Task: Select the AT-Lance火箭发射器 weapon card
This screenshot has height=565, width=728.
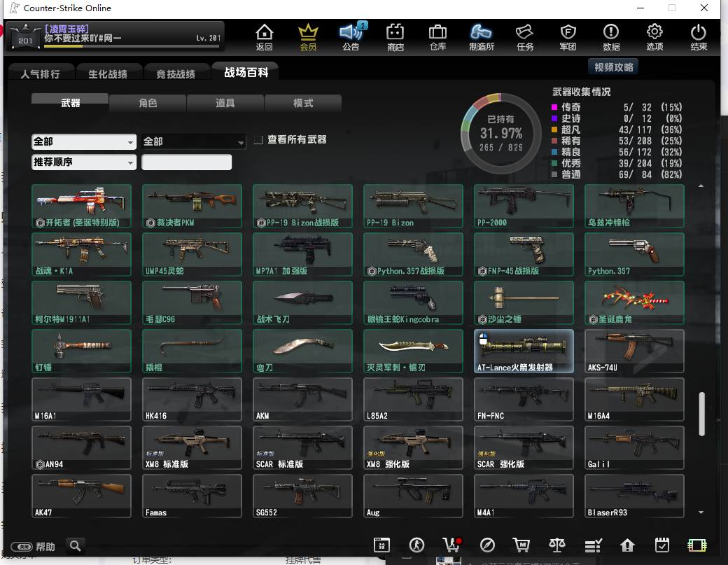Action: pos(524,351)
